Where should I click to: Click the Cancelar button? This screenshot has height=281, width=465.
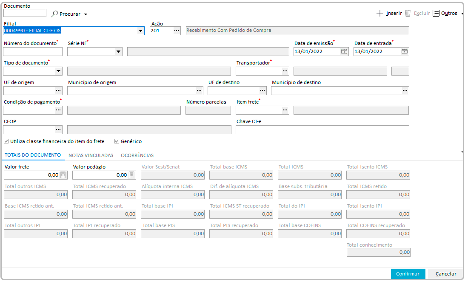pos(446,274)
